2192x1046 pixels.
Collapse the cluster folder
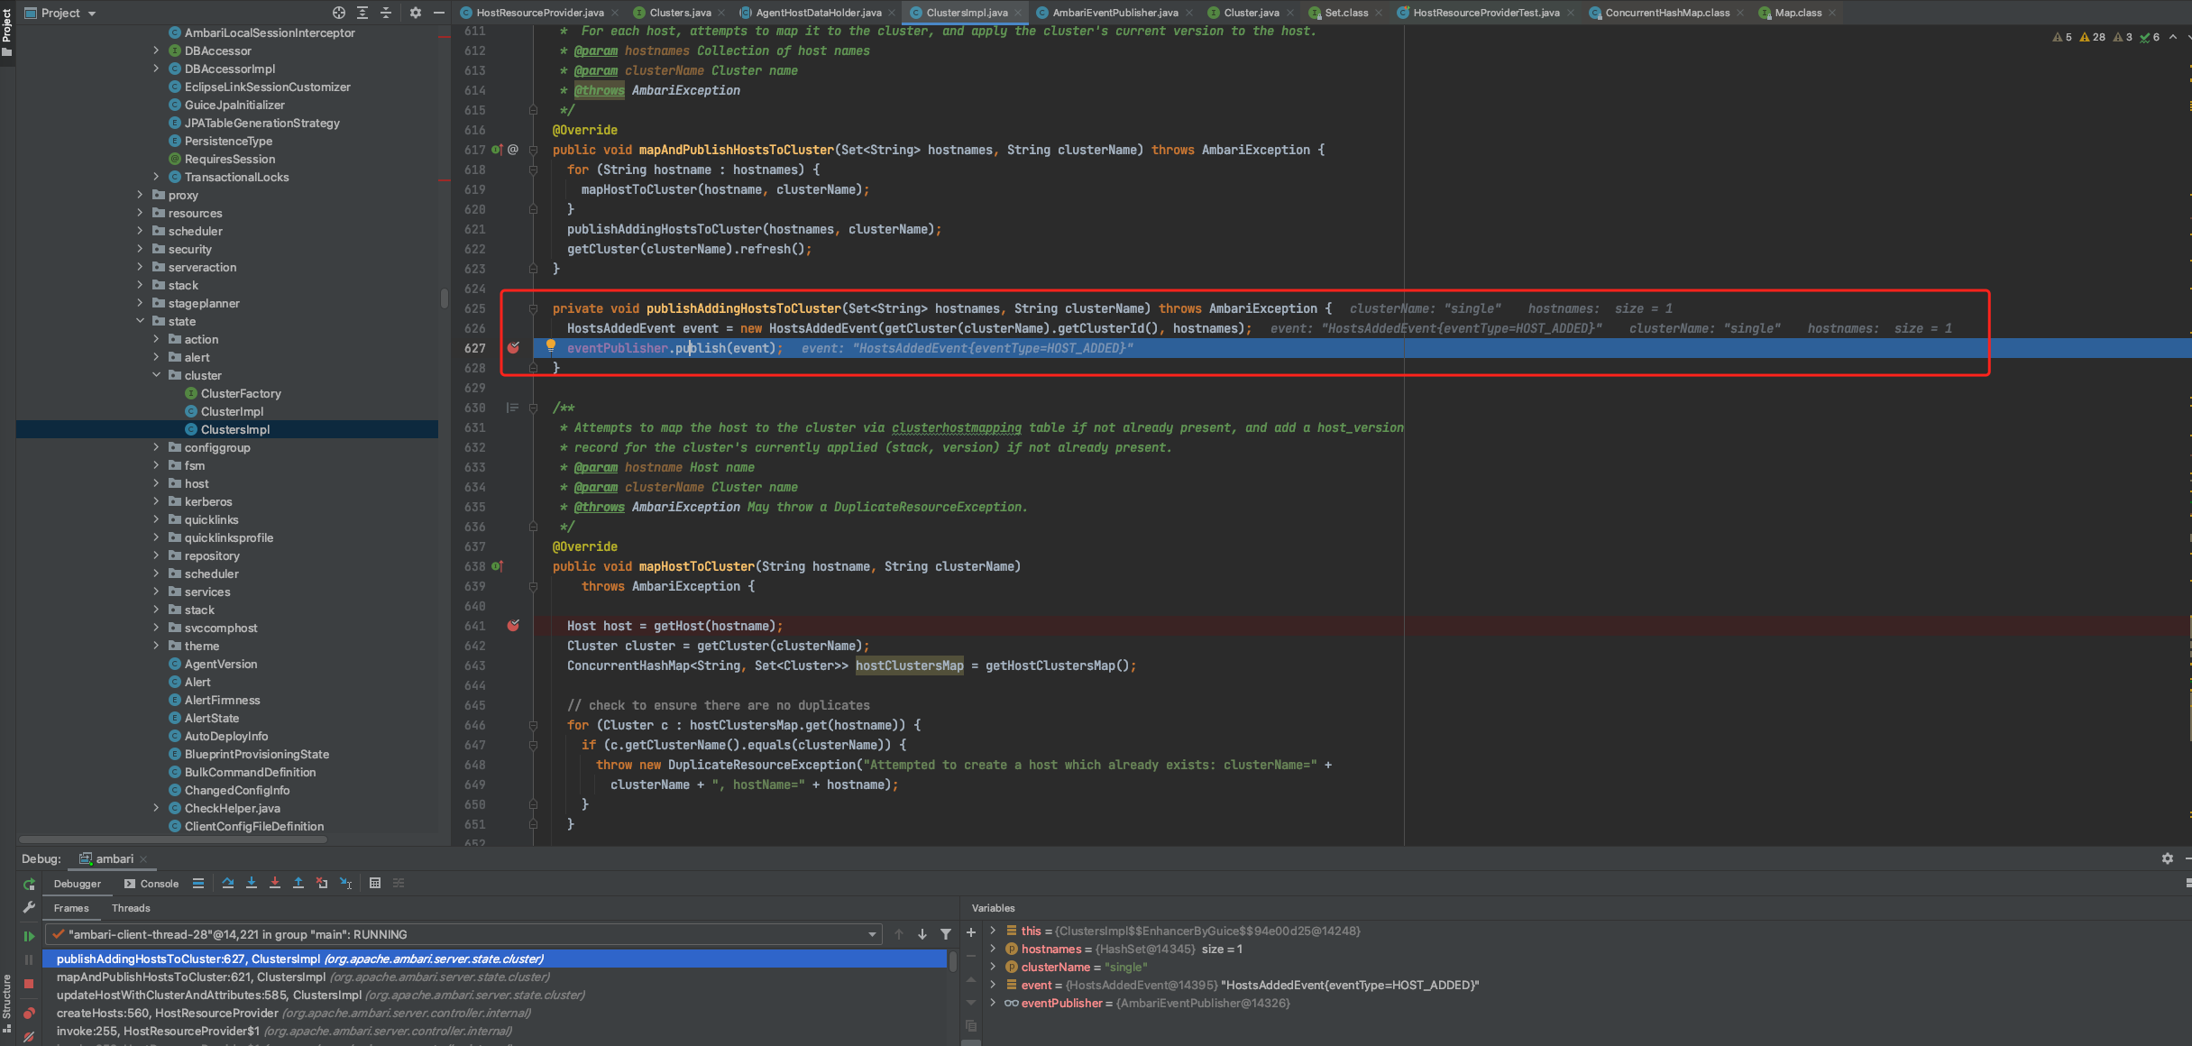(x=156, y=375)
